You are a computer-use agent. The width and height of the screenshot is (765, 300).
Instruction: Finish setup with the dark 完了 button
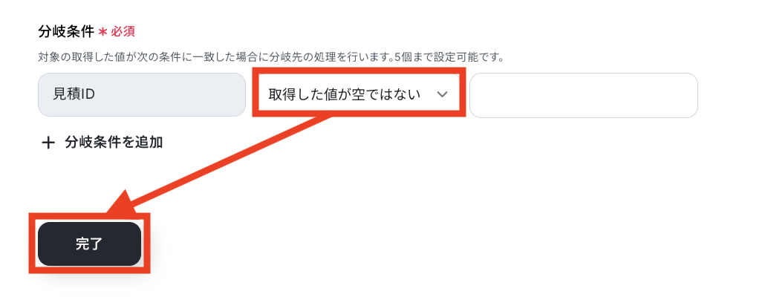tap(89, 244)
